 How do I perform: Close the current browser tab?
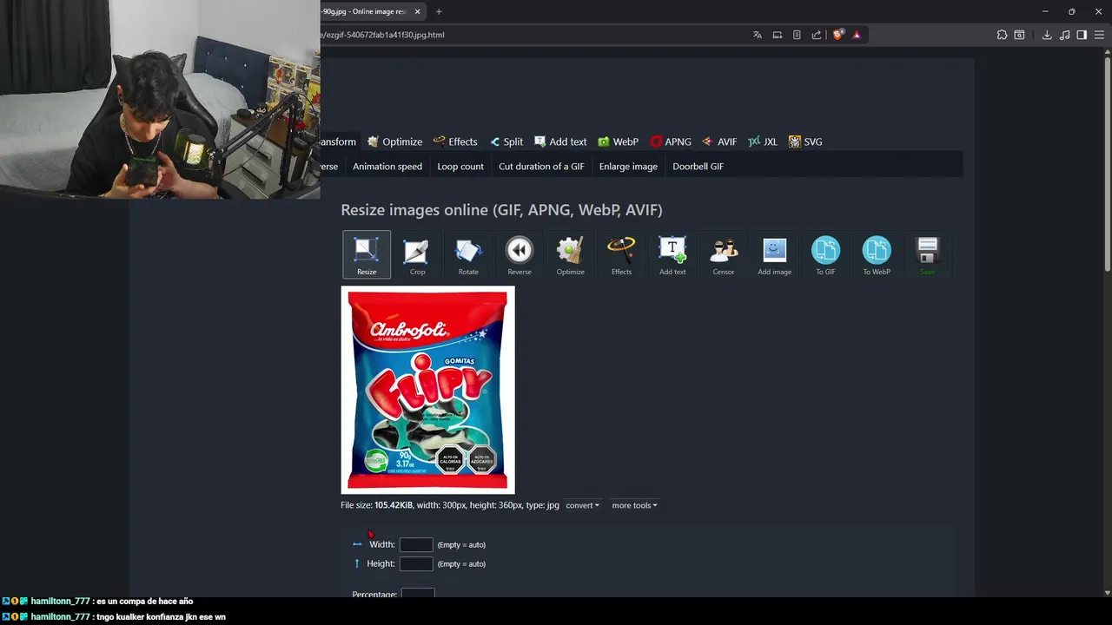click(x=418, y=11)
